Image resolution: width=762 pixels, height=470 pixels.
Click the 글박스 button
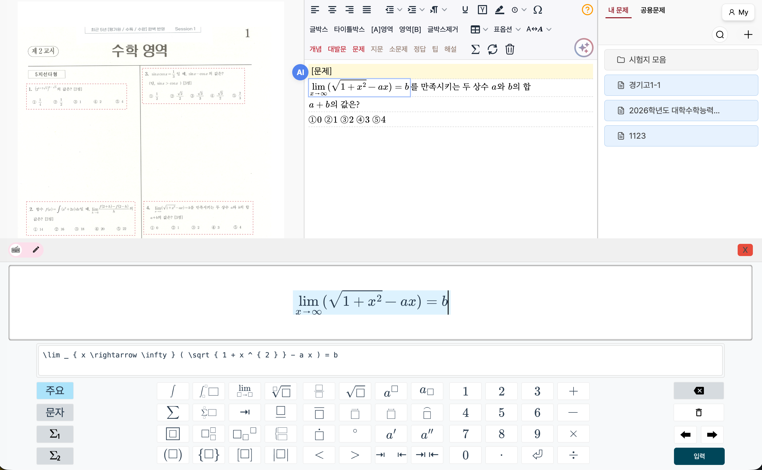[x=319, y=29]
